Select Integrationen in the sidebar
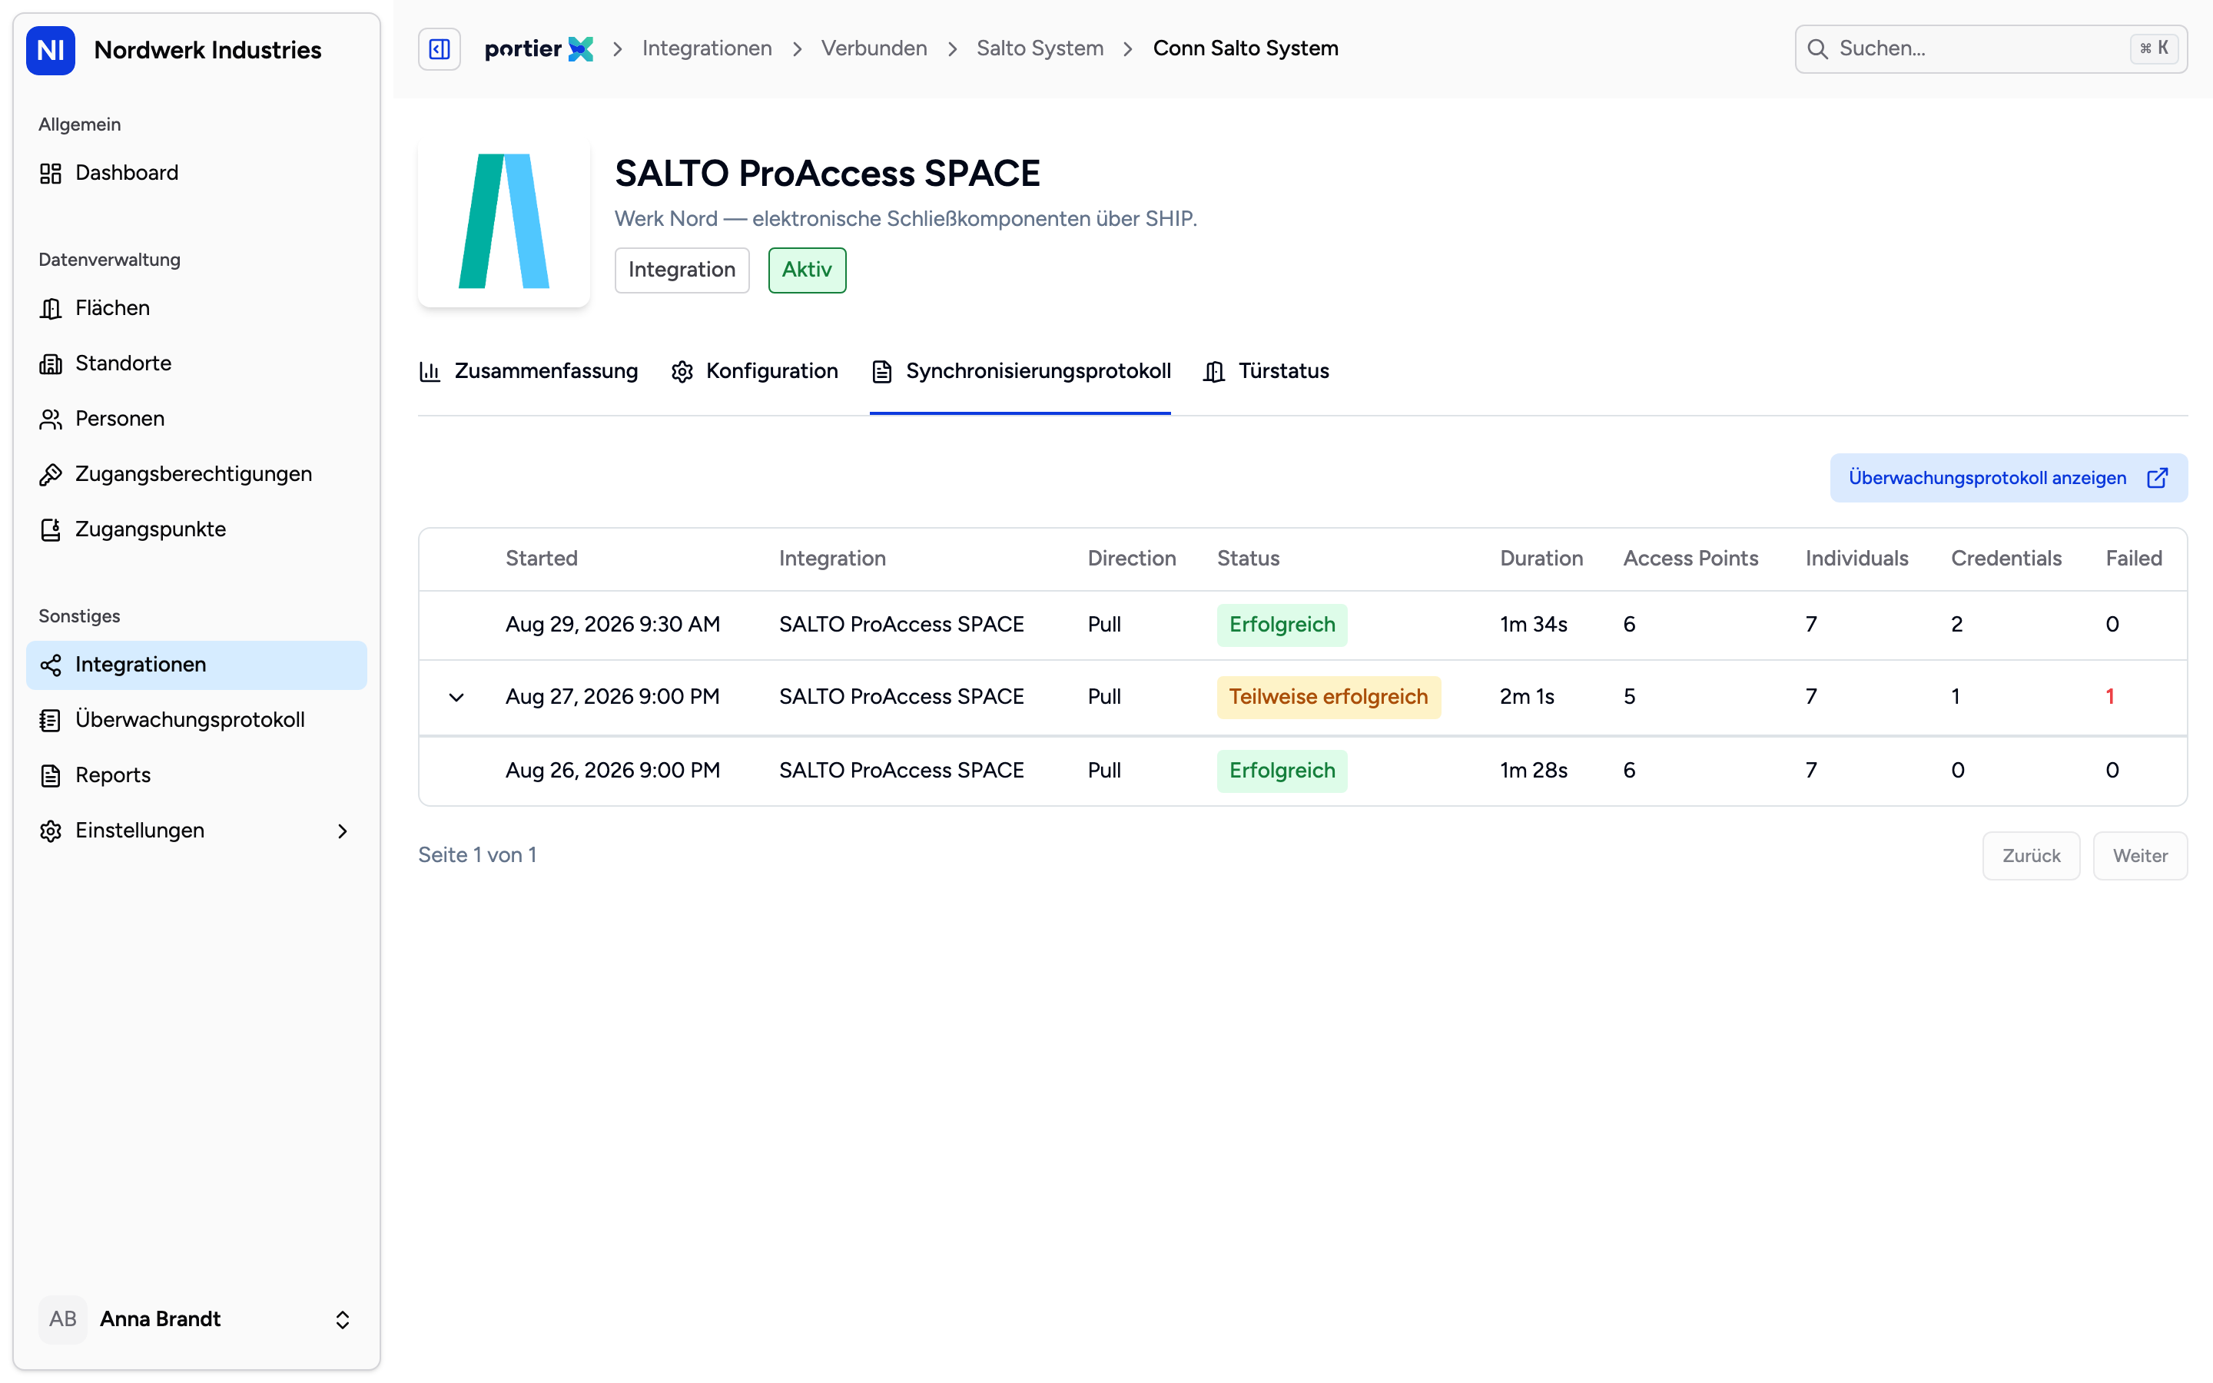 click(197, 665)
